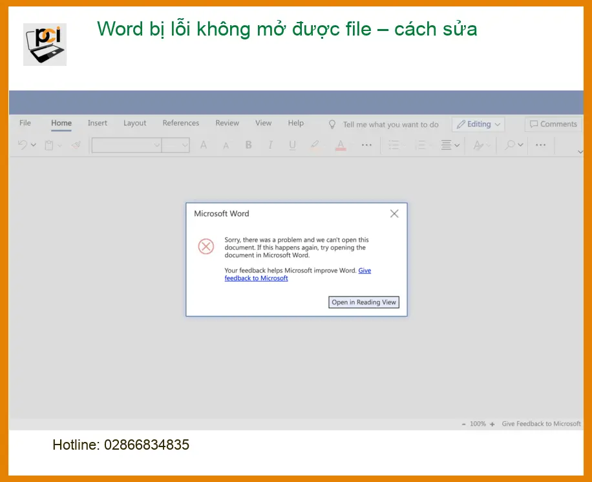Image resolution: width=592 pixels, height=482 pixels.
Task: Switch to the References tab
Action: (181, 123)
